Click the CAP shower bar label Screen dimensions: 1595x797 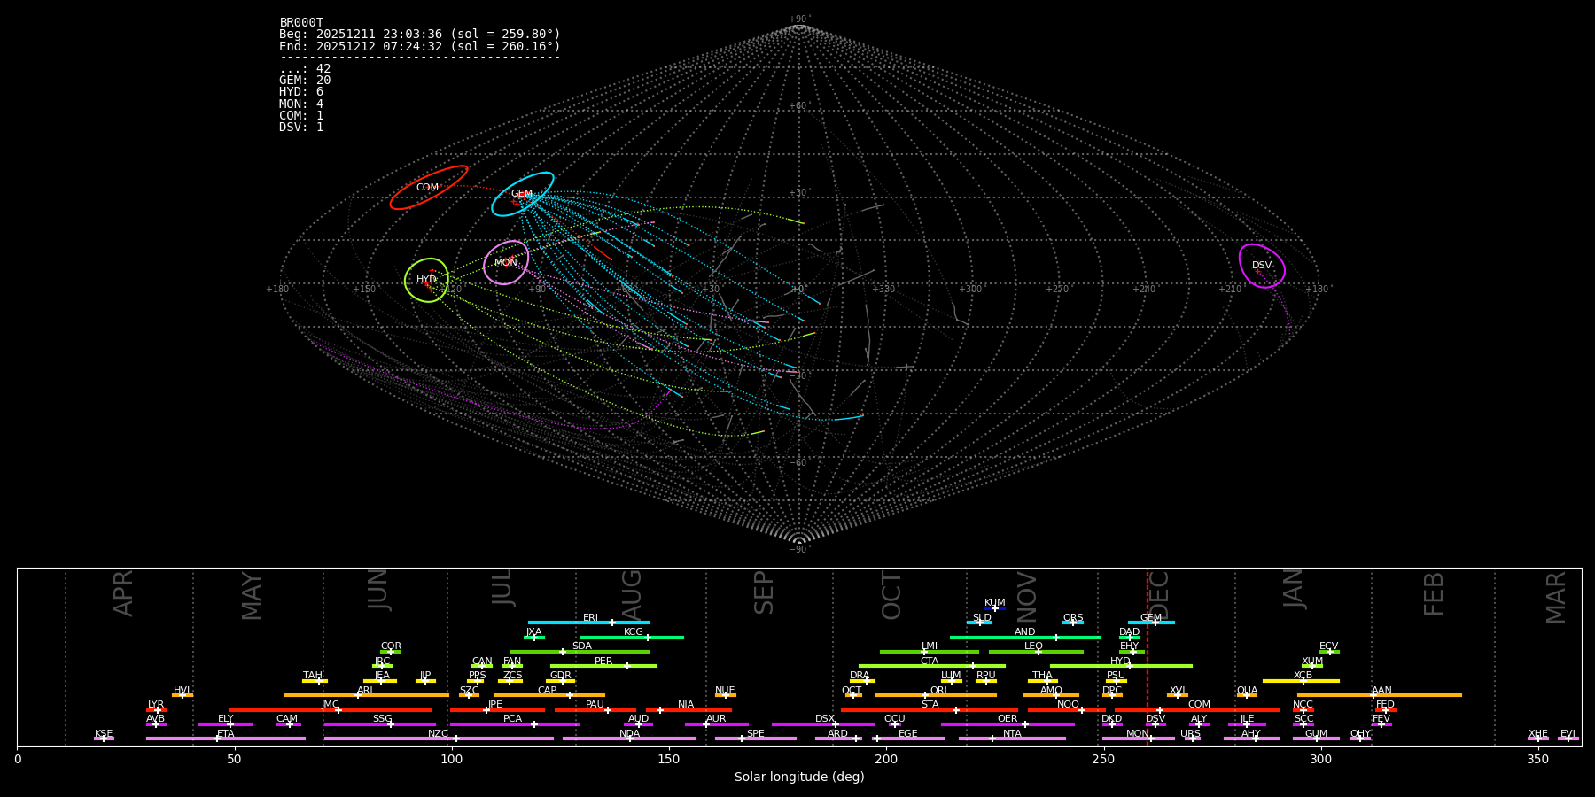pos(548,690)
